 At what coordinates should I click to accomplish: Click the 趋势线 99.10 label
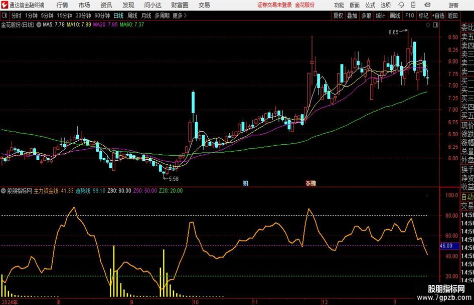(x=90, y=191)
